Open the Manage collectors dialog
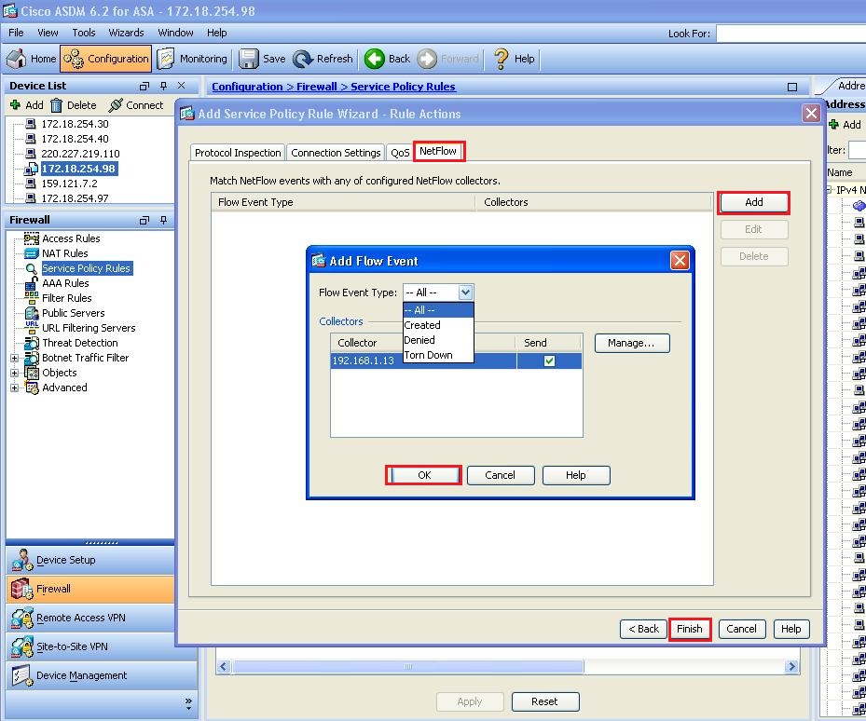866x721 pixels. coord(632,343)
